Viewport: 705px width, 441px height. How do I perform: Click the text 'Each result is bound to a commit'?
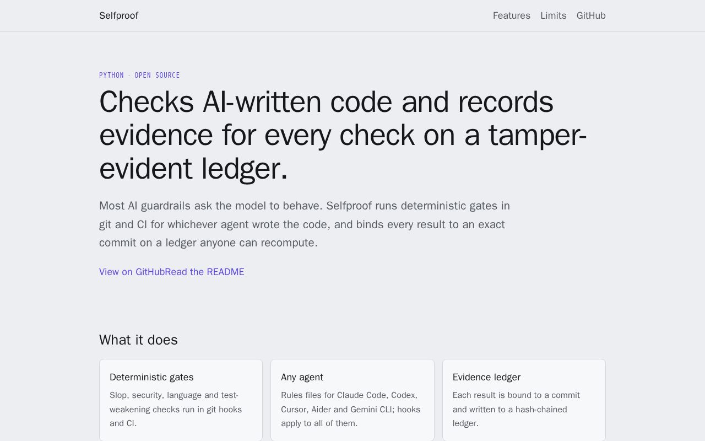coord(516,409)
